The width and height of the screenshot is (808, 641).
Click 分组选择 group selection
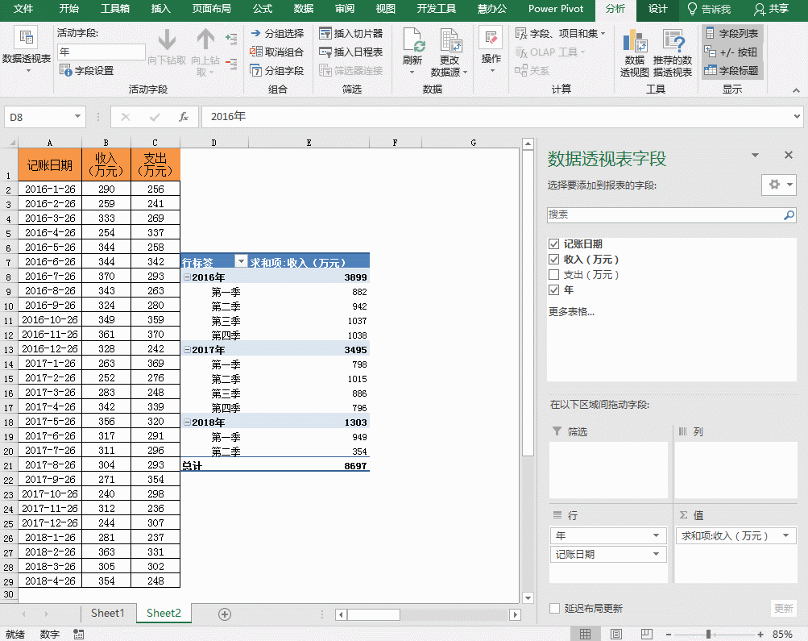(277, 34)
